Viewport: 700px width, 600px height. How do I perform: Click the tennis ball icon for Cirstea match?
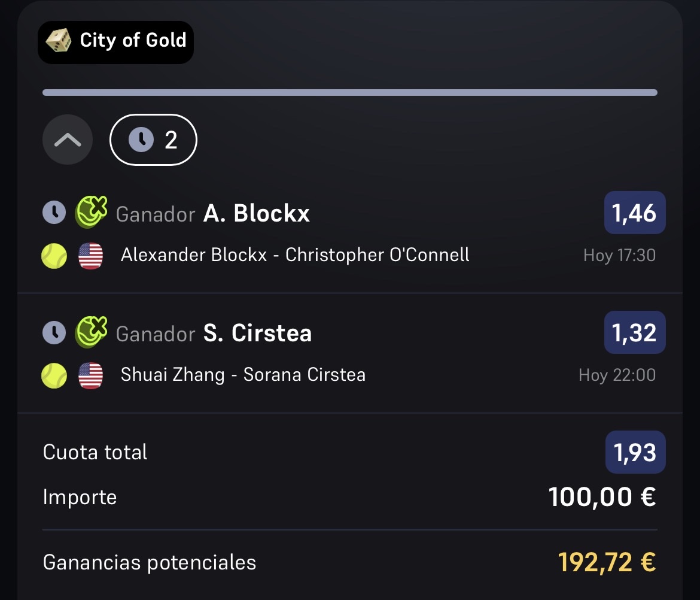click(x=54, y=375)
